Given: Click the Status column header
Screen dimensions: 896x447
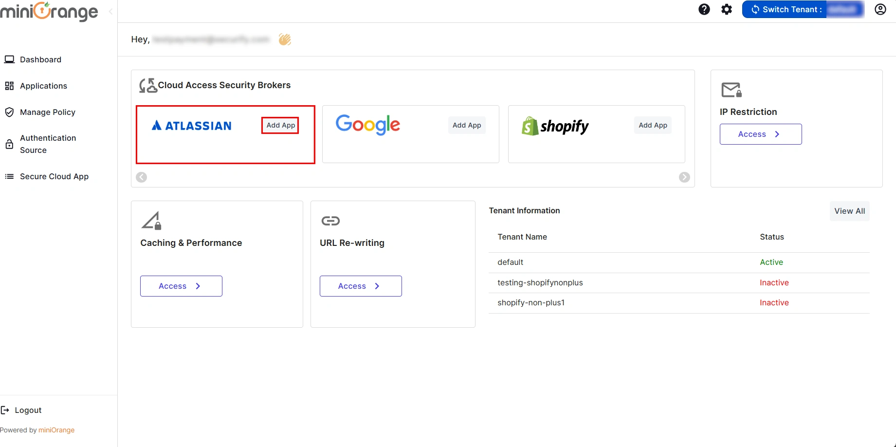Looking at the screenshot, I should pos(772,237).
